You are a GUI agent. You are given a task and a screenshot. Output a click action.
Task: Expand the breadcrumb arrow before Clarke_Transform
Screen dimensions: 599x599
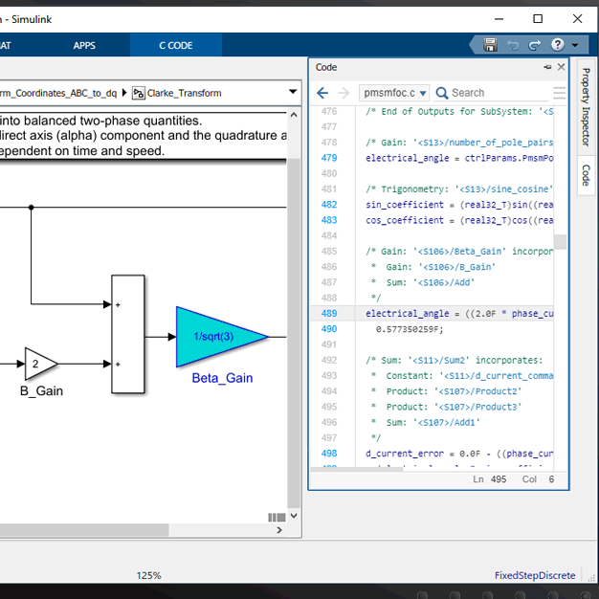pyautogui.click(x=124, y=93)
